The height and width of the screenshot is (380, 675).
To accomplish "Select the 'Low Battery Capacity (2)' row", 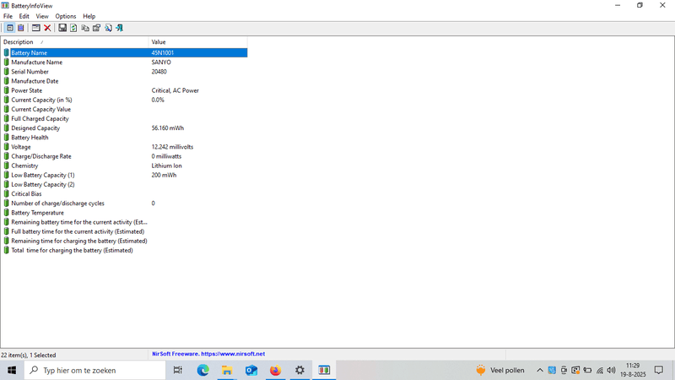I will click(124, 184).
